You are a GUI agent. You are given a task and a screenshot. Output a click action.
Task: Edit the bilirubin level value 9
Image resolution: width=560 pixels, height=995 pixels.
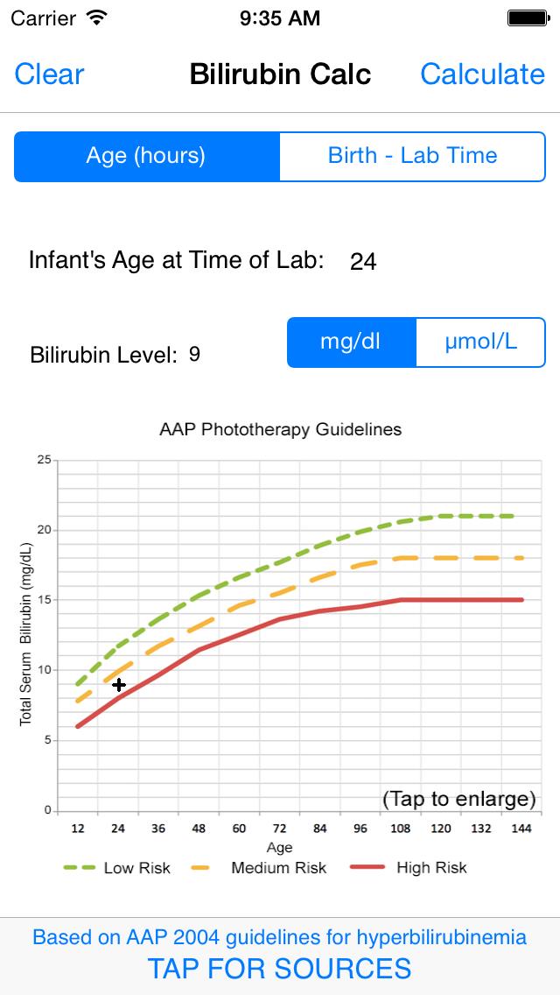[194, 355]
